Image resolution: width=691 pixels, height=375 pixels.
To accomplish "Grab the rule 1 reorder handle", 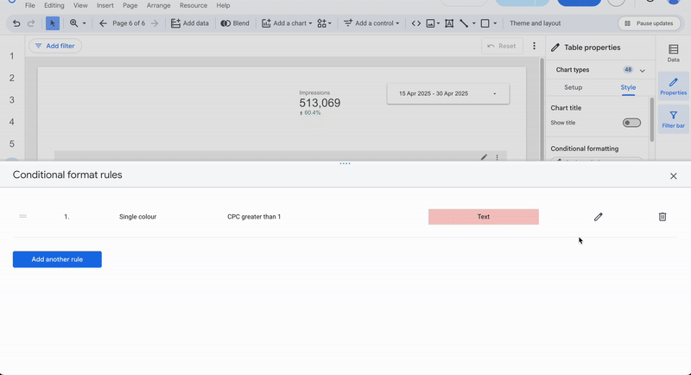I will coord(23,216).
